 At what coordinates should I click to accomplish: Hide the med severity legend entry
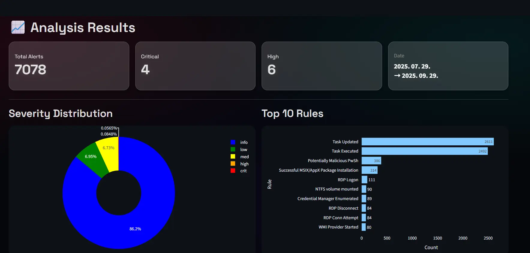(244, 157)
